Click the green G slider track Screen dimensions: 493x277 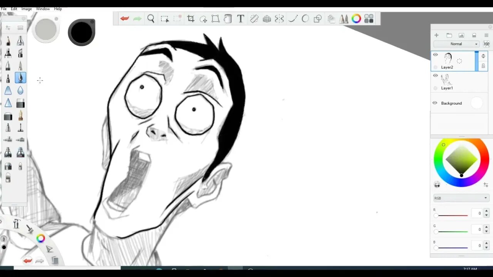point(453,232)
